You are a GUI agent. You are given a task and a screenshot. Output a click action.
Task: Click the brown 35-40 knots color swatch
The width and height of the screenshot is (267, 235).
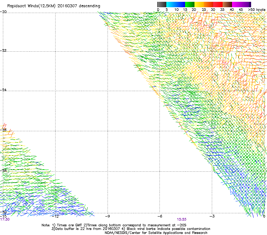pyautogui.click(x=227, y=4)
